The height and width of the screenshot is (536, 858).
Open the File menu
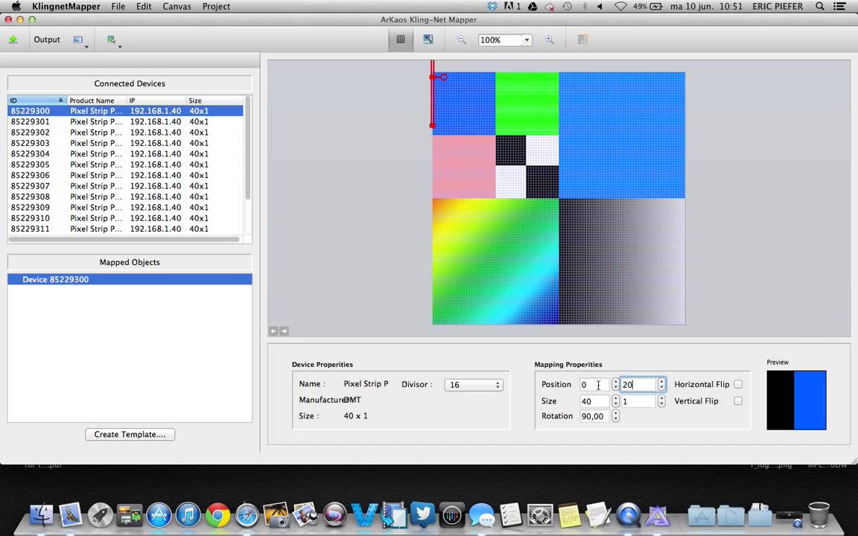click(x=118, y=7)
